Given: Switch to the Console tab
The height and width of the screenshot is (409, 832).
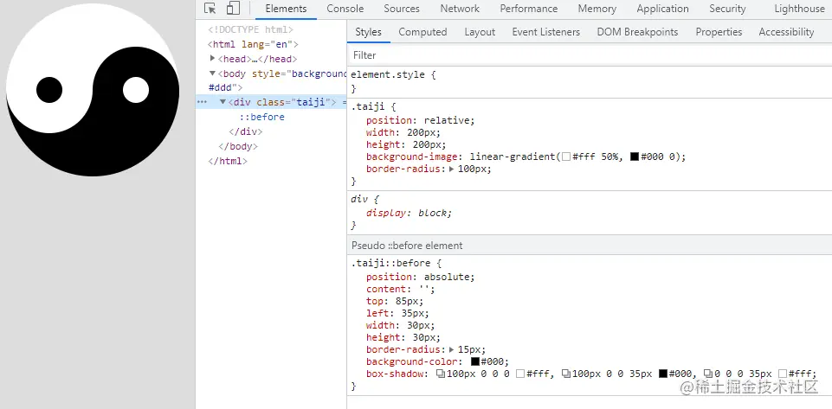Looking at the screenshot, I should [345, 9].
